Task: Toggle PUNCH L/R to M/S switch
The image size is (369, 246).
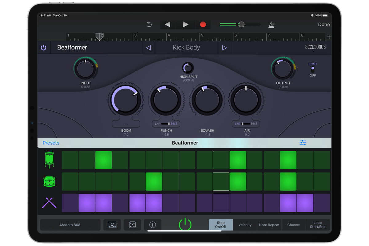Action: pyautogui.click(x=166, y=124)
